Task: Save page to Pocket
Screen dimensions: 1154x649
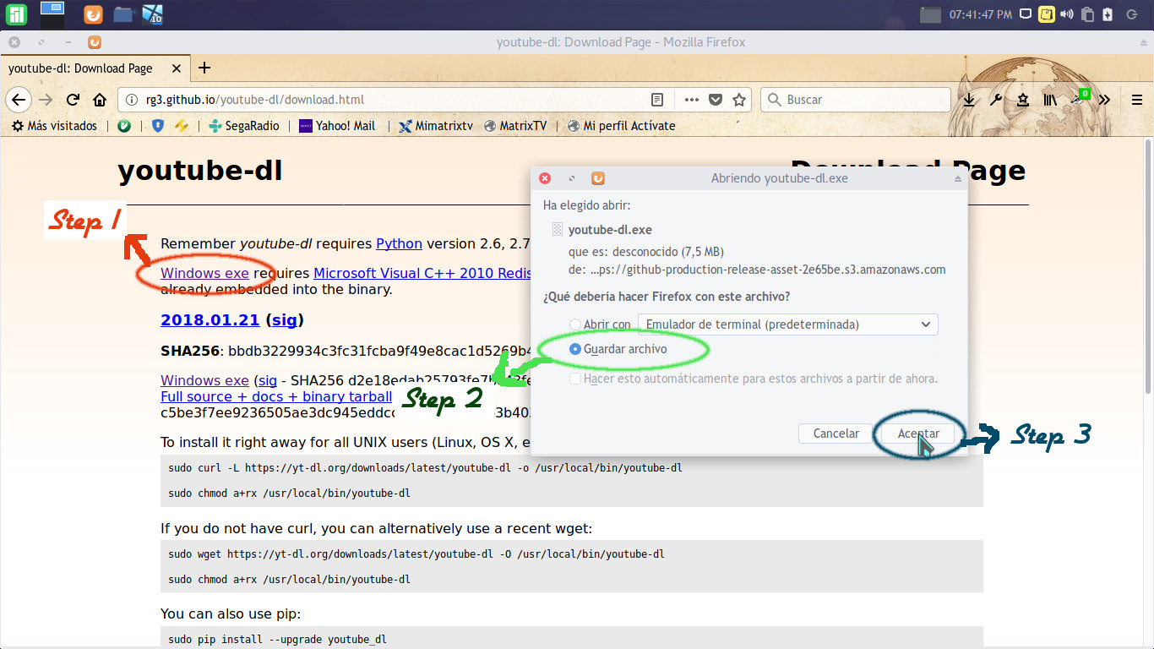Action: [x=716, y=100]
